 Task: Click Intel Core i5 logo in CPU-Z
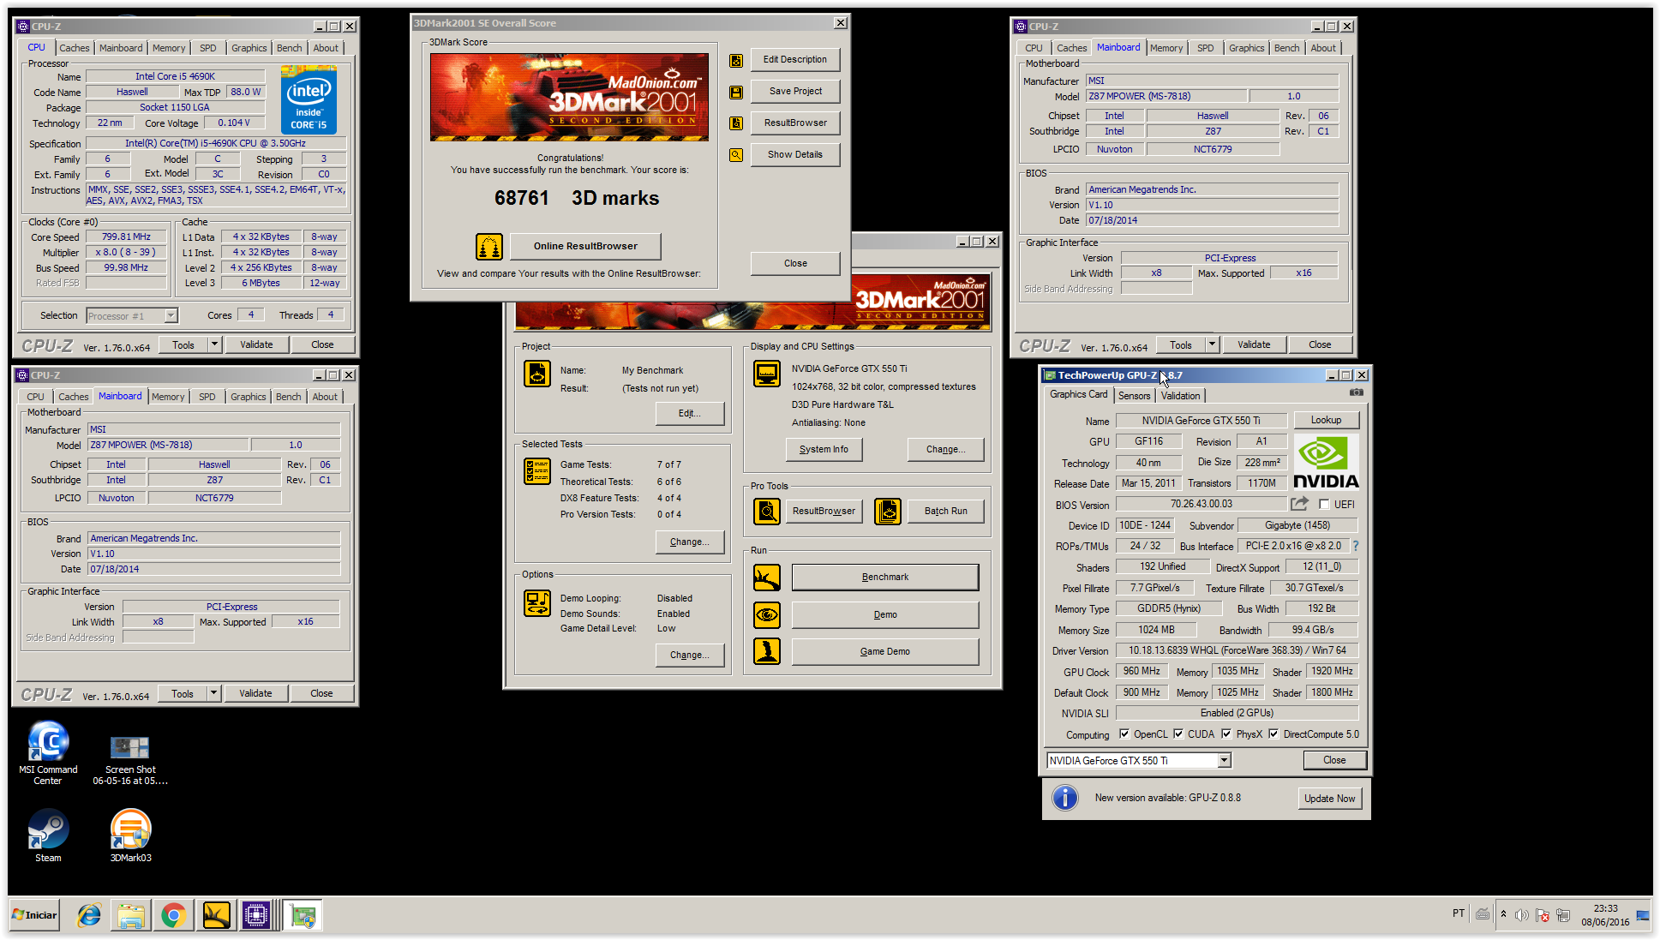click(309, 100)
